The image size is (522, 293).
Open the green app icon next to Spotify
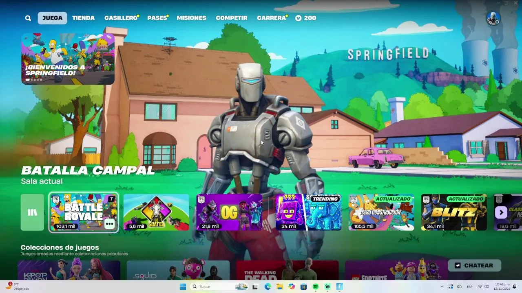pos(327,286)
